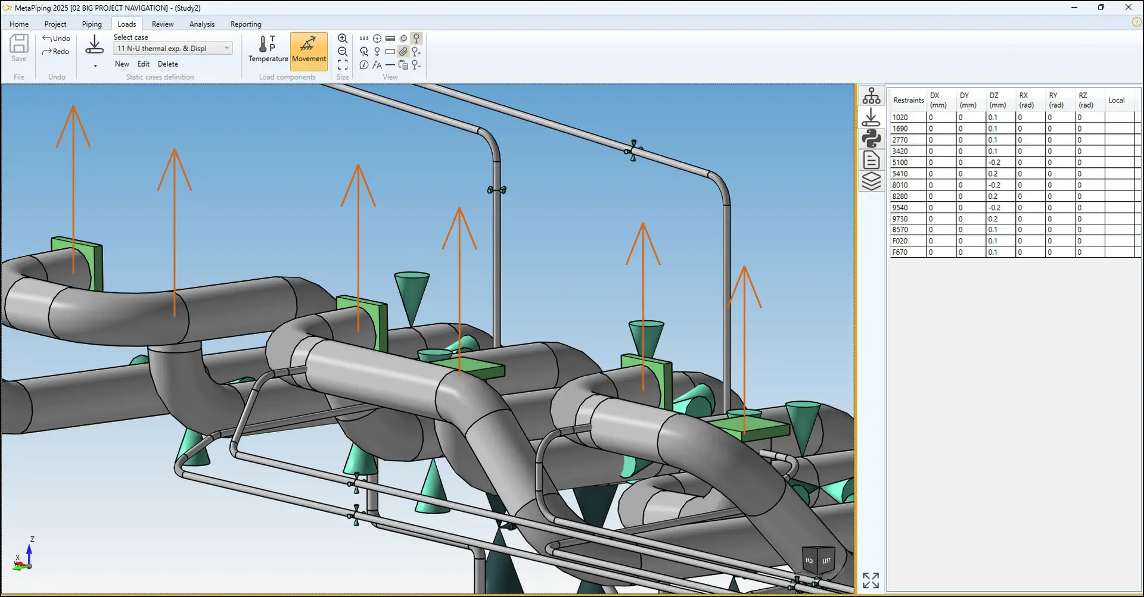The width and height of the screenshot is (1144, 597).
Task: Click the fit-to-screen size icon
Action: [x=343, y=65]
